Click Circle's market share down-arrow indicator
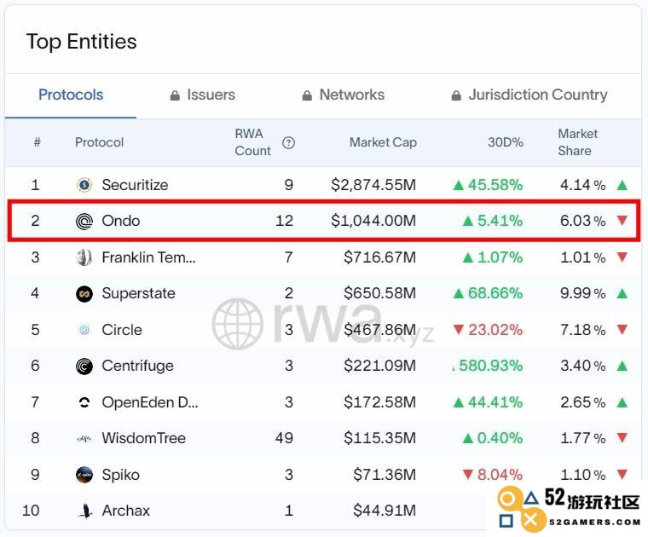 point(622,329)
